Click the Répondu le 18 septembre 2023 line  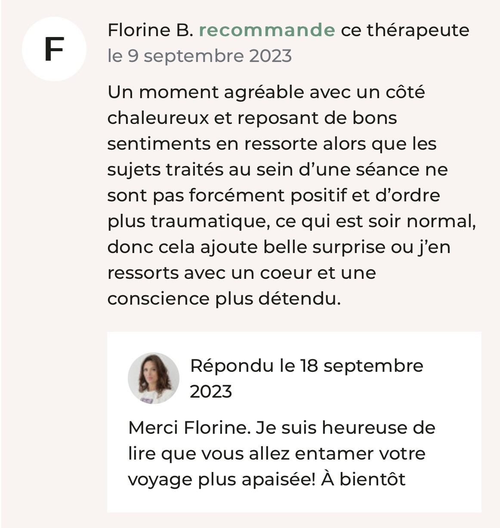[x=307, y=379]
